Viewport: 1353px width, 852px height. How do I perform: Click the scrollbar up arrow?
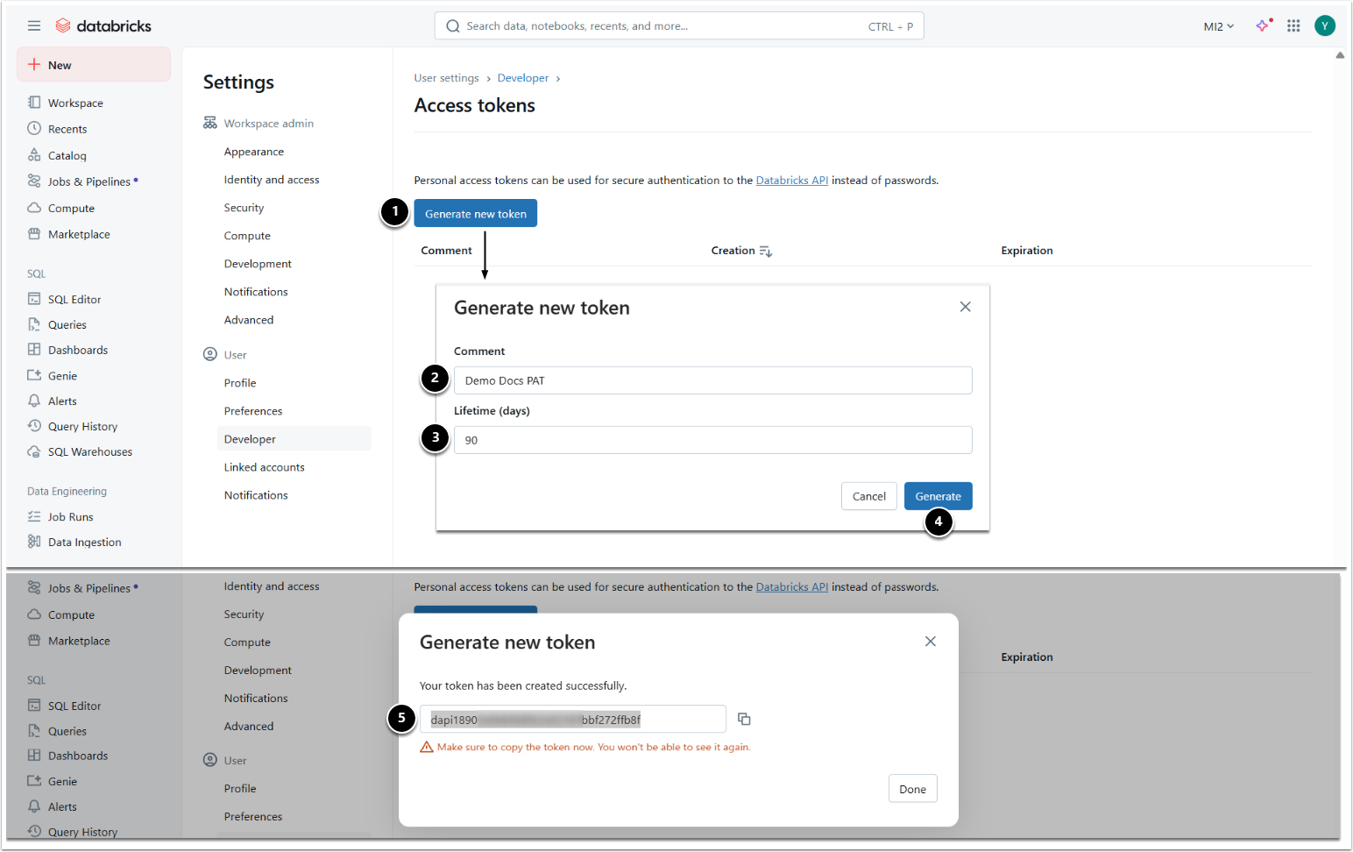1340,55
